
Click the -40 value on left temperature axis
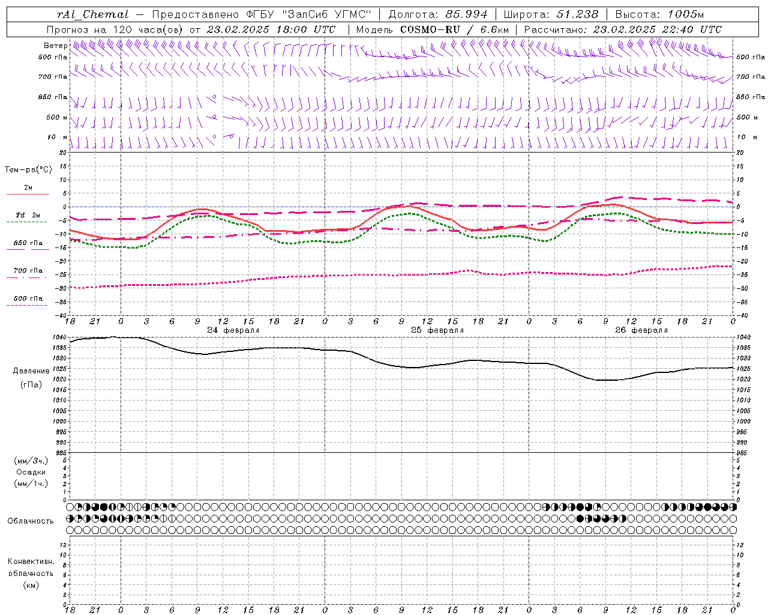point(60,315)
